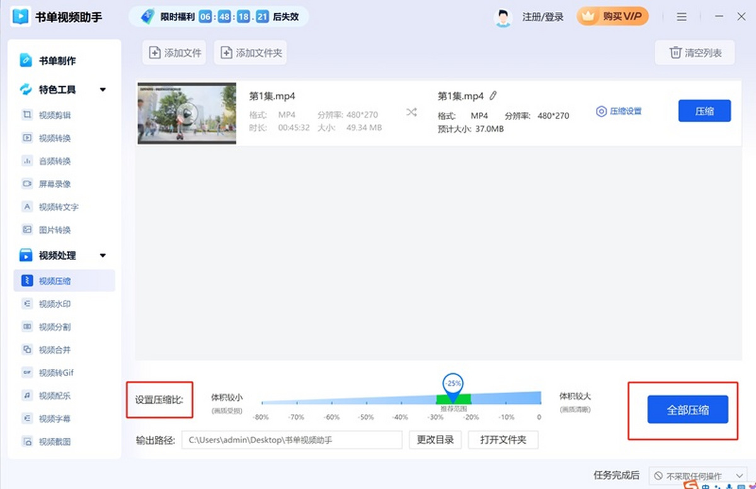This screenshot has height=489, width=756.
Task: Open the 视频截图 tool
Action: [x=47, y=442]
